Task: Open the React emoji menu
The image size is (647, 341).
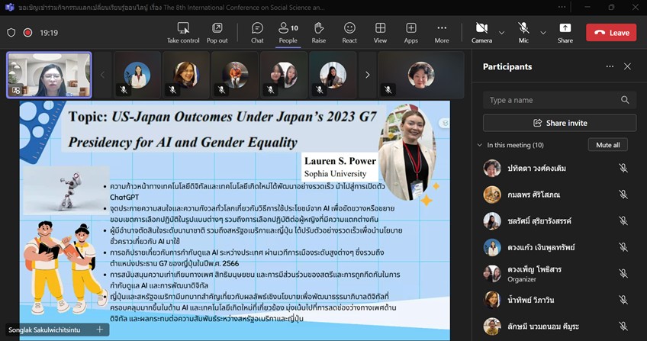Action: pos(349,32)
